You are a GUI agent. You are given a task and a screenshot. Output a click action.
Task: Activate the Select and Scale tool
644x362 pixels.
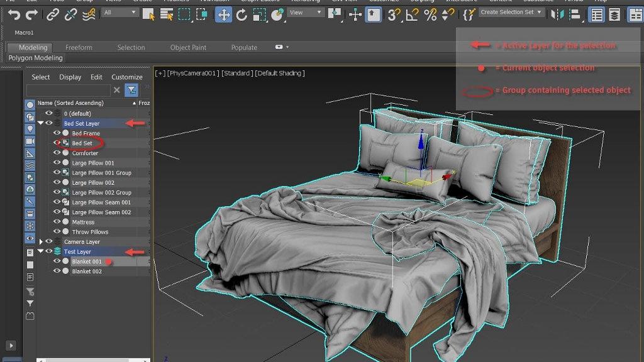(260, 14)
